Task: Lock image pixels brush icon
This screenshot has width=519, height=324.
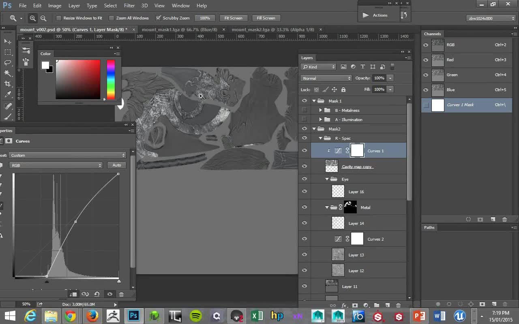Action: point(325,90)
